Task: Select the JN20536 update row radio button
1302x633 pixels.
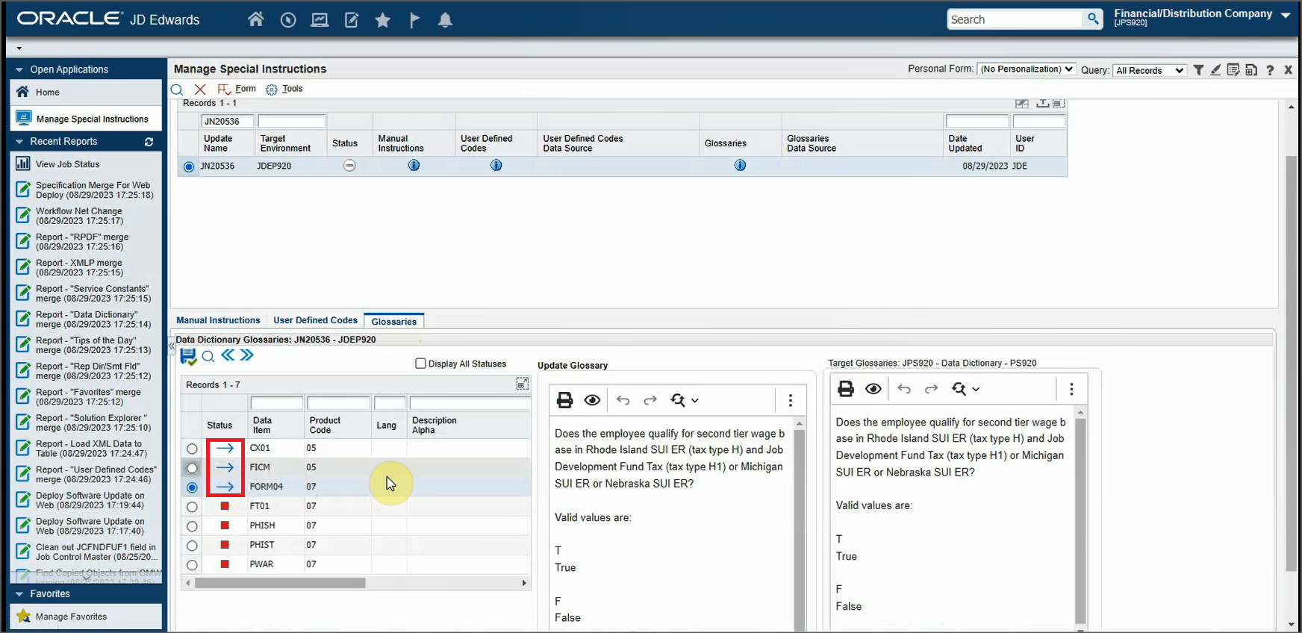Action: click(x=188, y=166)
